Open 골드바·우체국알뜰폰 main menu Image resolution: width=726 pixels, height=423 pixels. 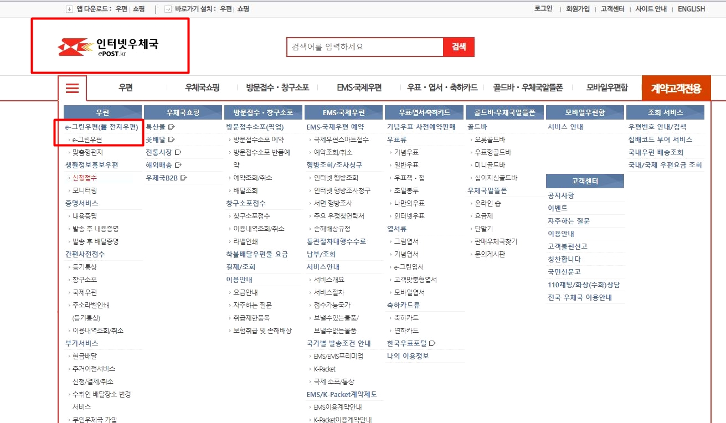click(x=528, y=88)
